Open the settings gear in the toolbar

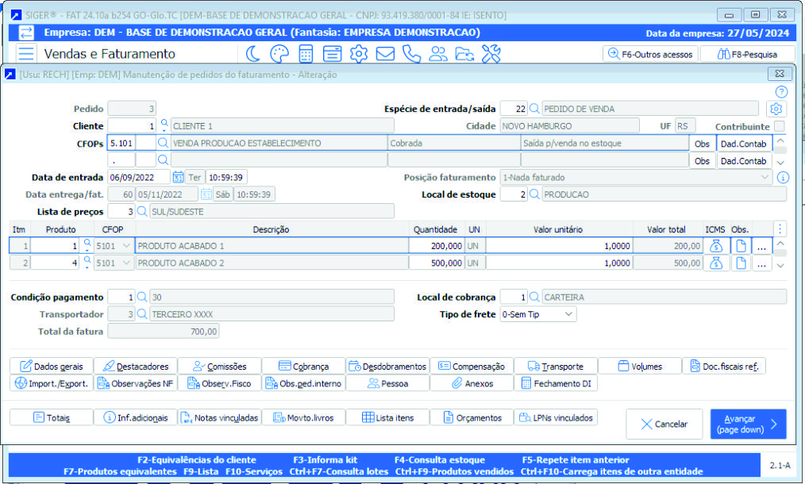[x=358, y=54]
